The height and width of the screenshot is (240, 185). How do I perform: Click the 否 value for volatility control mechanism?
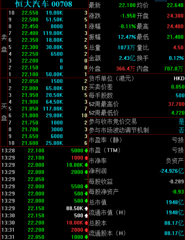pos(181,130)
